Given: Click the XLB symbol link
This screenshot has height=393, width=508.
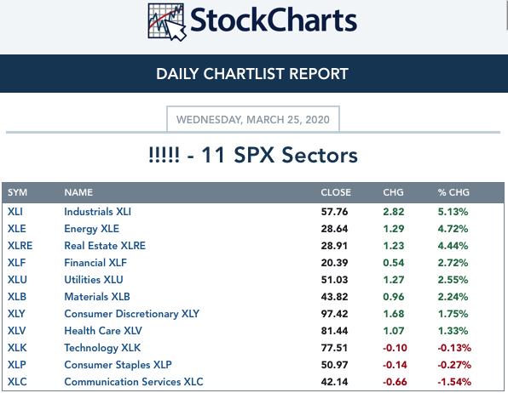Looking at the screenshot, I should (17, 297).
